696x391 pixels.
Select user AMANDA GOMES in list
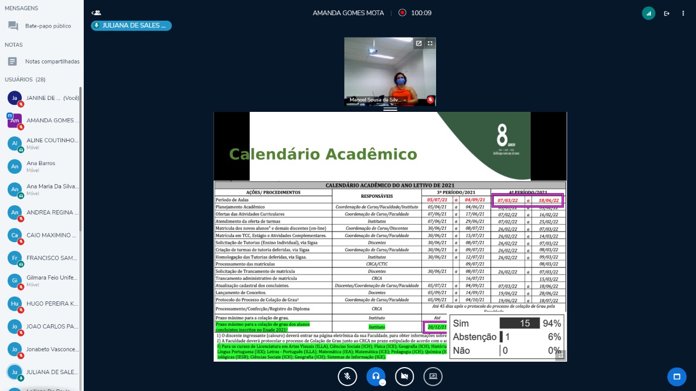42,121
